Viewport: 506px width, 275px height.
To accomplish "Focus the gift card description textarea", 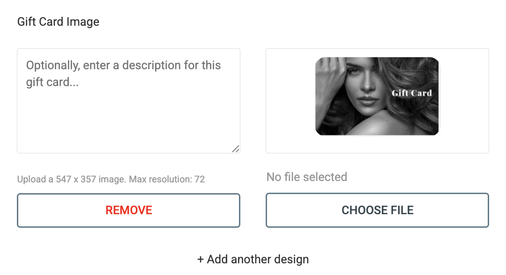I will pos(128,101).
